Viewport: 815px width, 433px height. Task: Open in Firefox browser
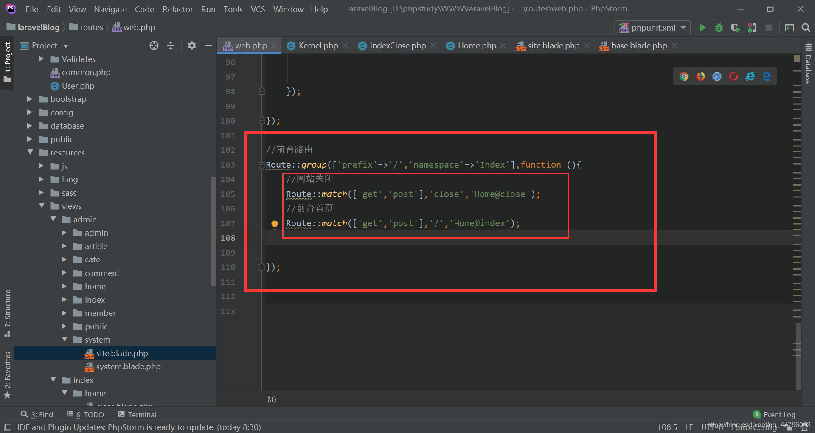pos(700,76)
